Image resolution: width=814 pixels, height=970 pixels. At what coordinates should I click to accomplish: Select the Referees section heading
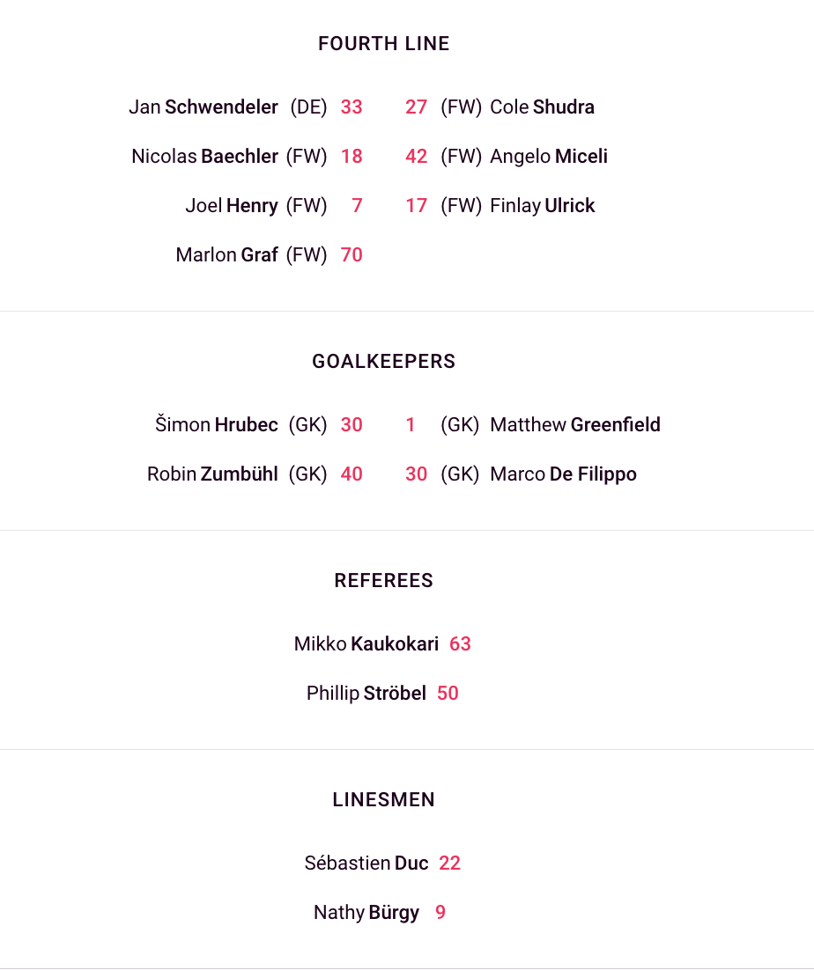[384, 581]
